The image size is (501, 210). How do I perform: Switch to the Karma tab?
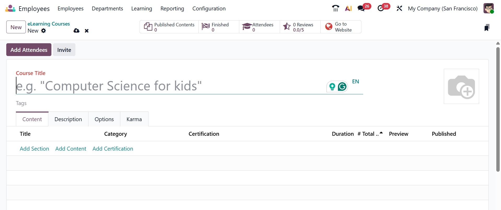pyautogui.click(x=134, y=119)
